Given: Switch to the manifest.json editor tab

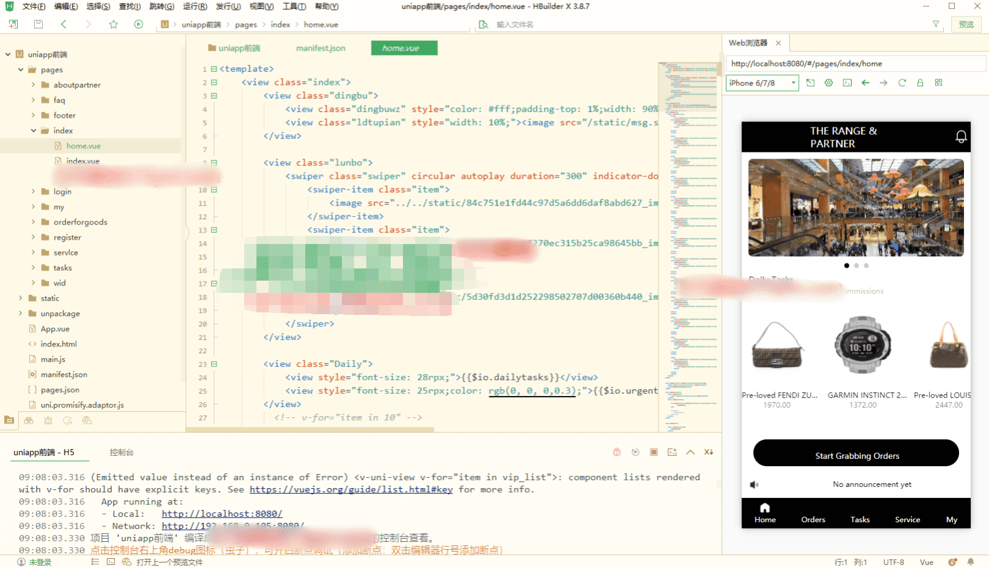Looking at the screenshot, I should pyautogui.click(x=321, y=48).
